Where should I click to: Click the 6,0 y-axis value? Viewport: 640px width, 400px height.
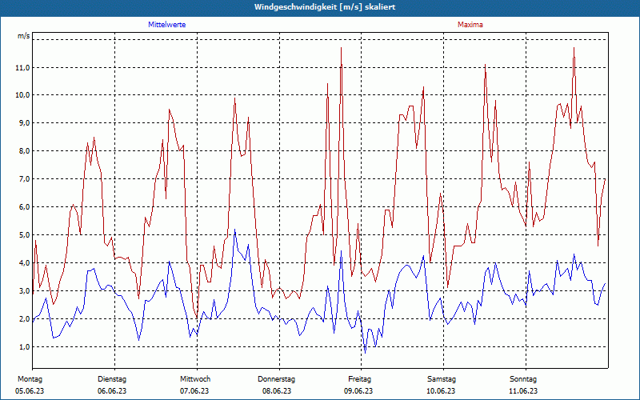pyautogui.click(x=24, y=207)
